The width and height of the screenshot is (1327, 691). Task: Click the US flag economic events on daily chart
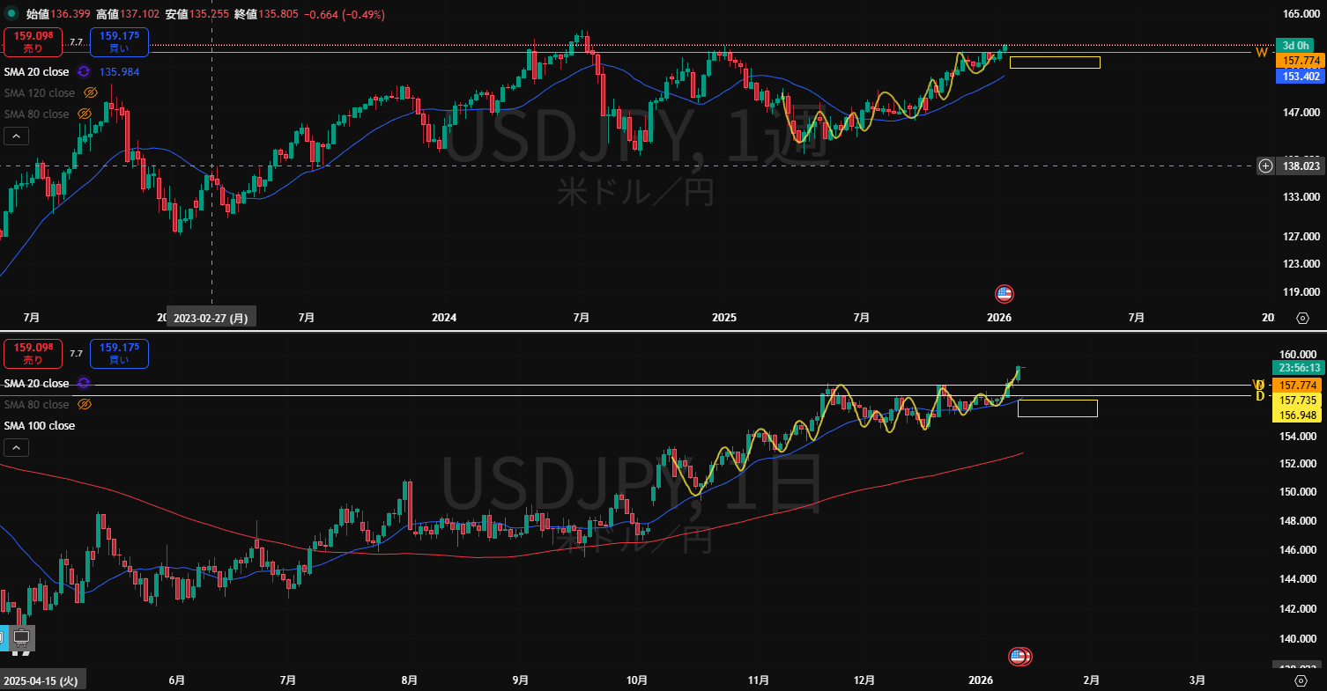click(x=1019, y=657)
